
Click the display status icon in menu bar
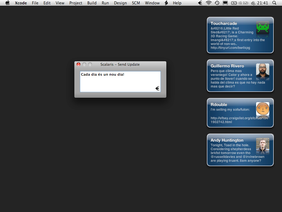225,3
